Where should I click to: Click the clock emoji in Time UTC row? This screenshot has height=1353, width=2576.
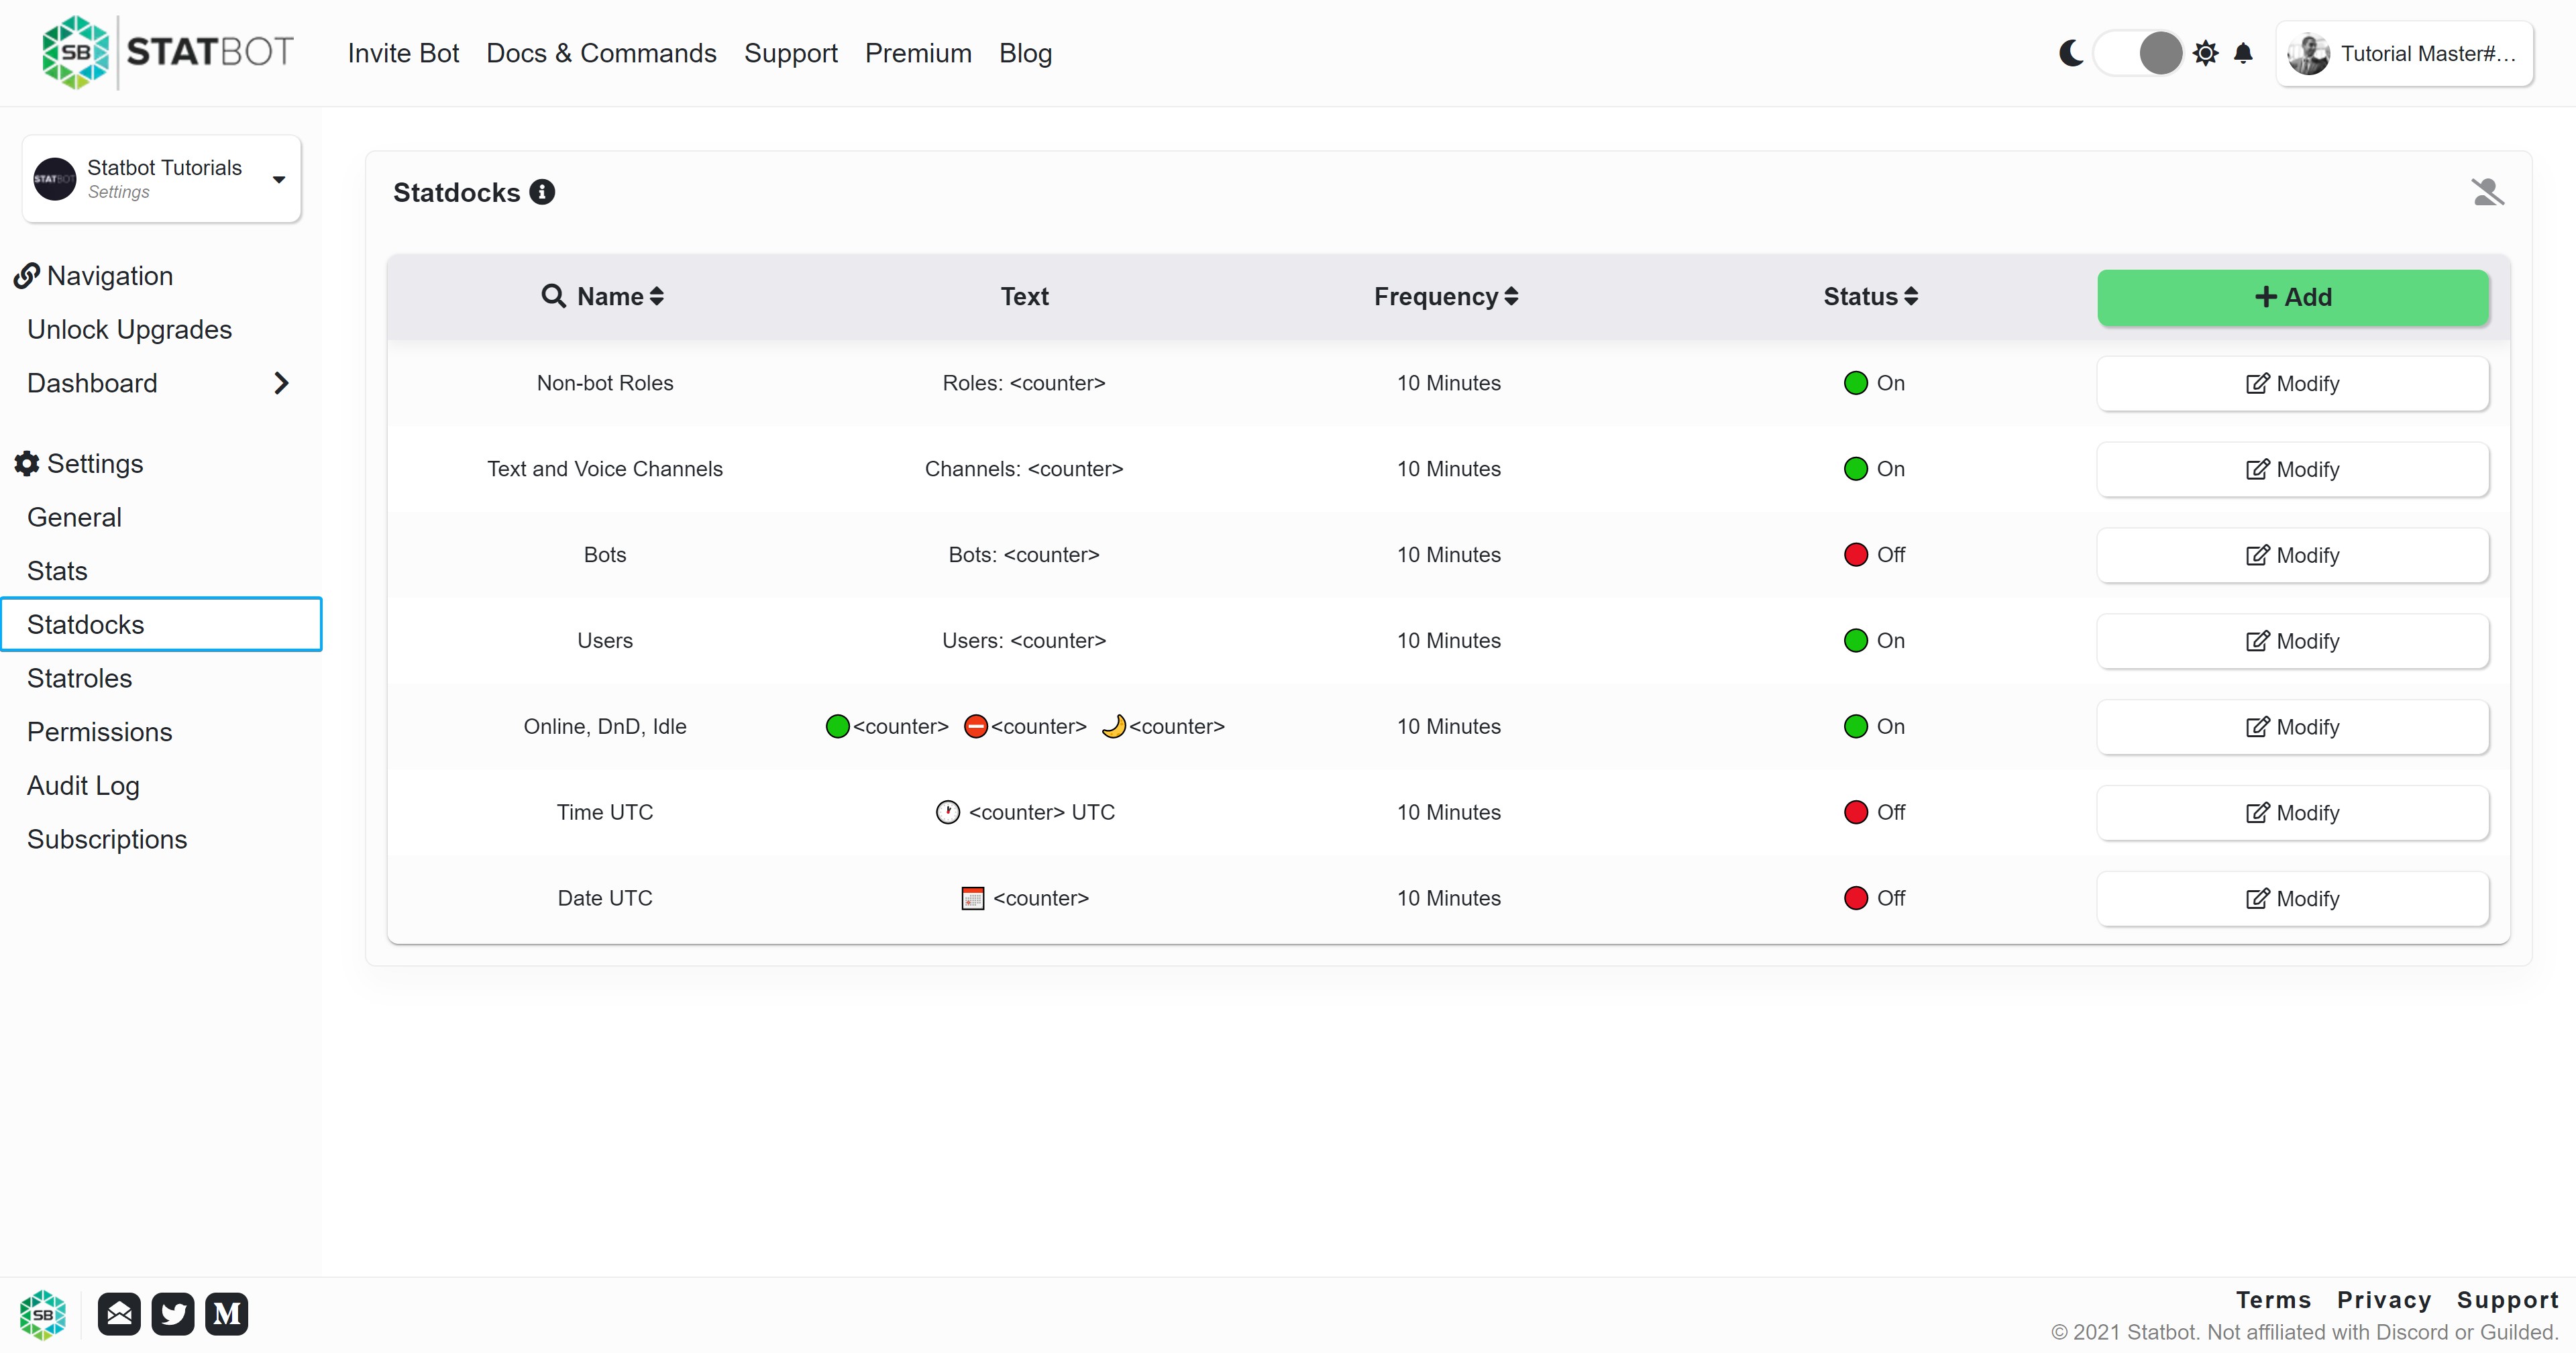(947, 812)
